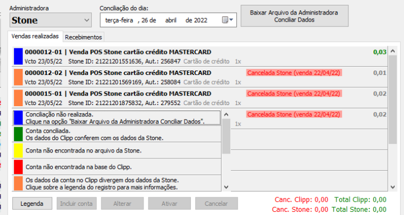Viewport: 404px width, 215px height.
Task: Click 'Cancelada Stone' label on record 0000015-01
Action: pyautogui.click(x=294, y=94)
